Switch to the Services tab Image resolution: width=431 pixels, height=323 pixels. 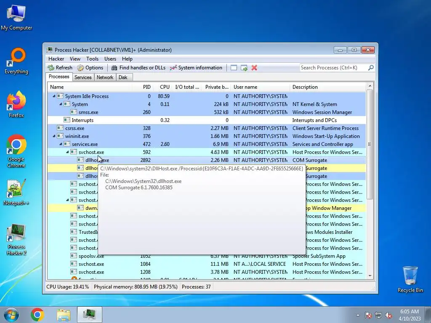[83, 77]
